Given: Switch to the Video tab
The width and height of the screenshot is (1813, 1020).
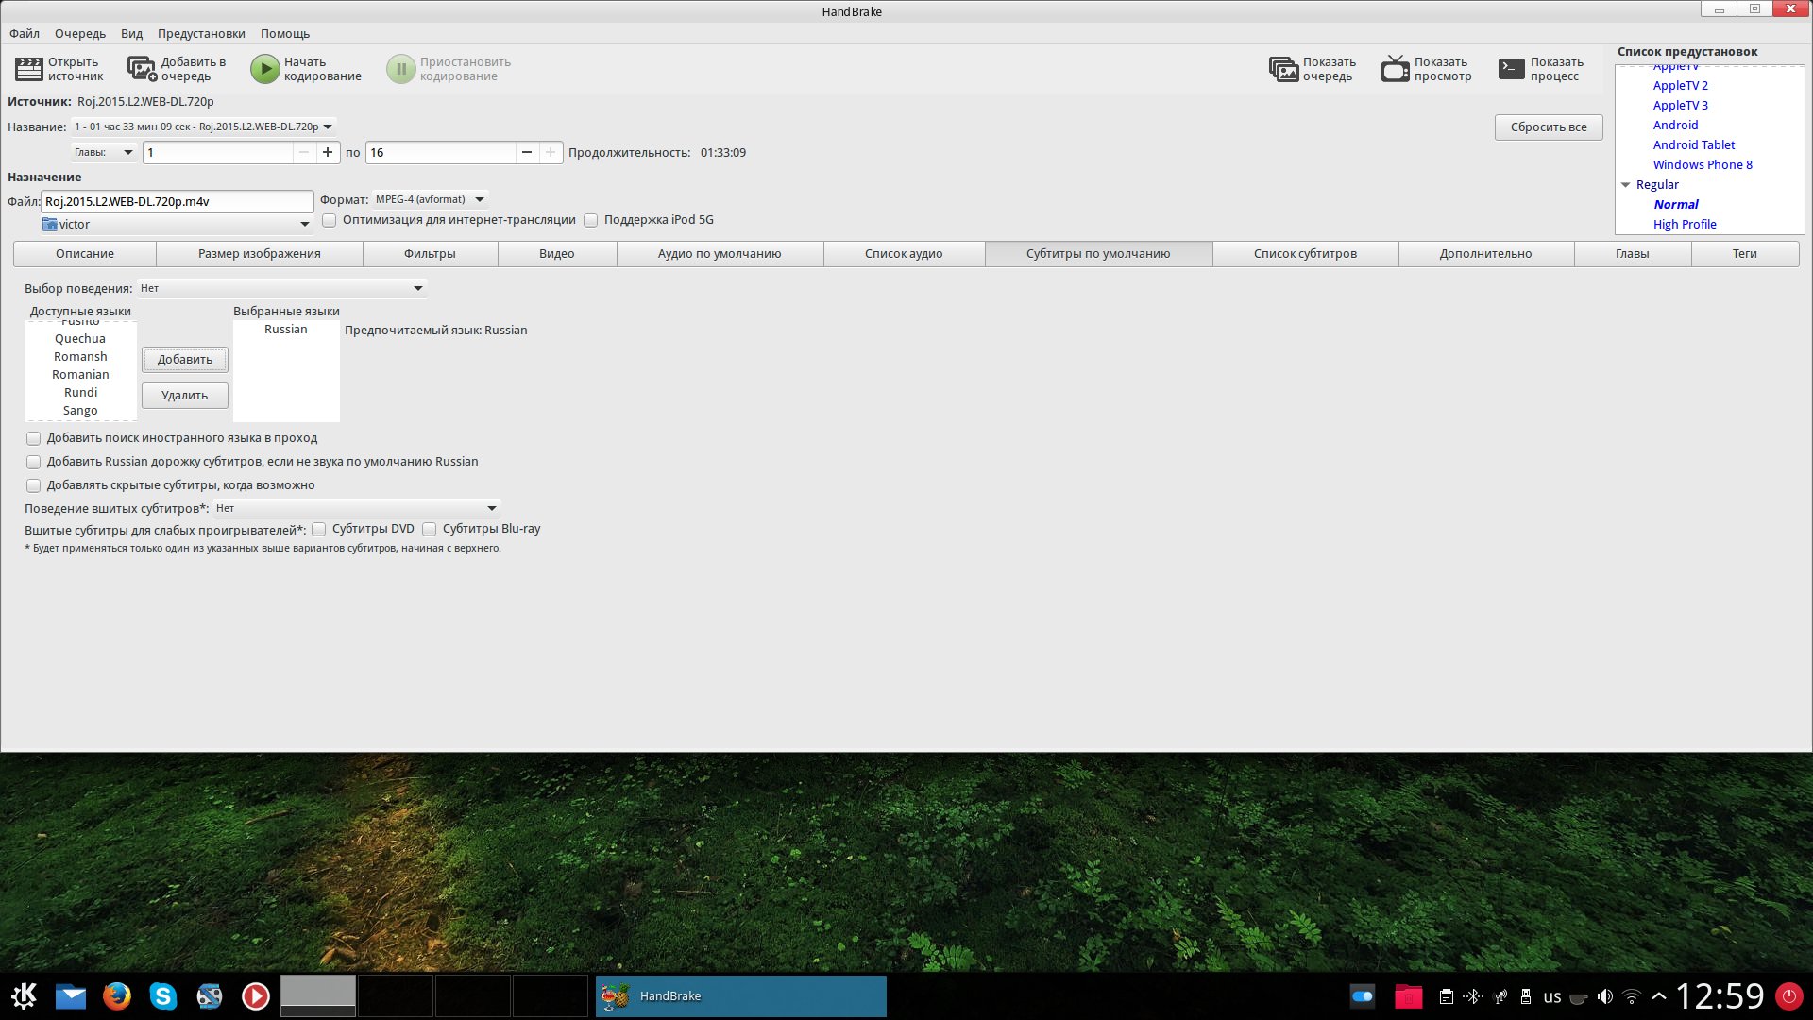Looking at the screenshot, I should [x=556, y=254].
